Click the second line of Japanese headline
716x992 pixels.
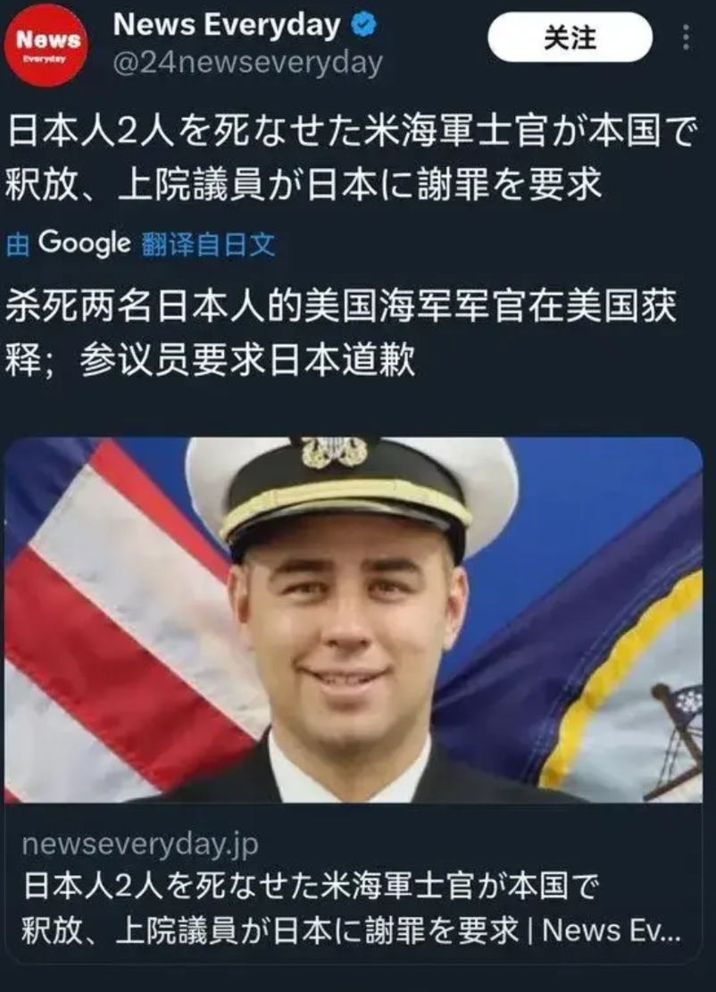(x=304, y=184)
